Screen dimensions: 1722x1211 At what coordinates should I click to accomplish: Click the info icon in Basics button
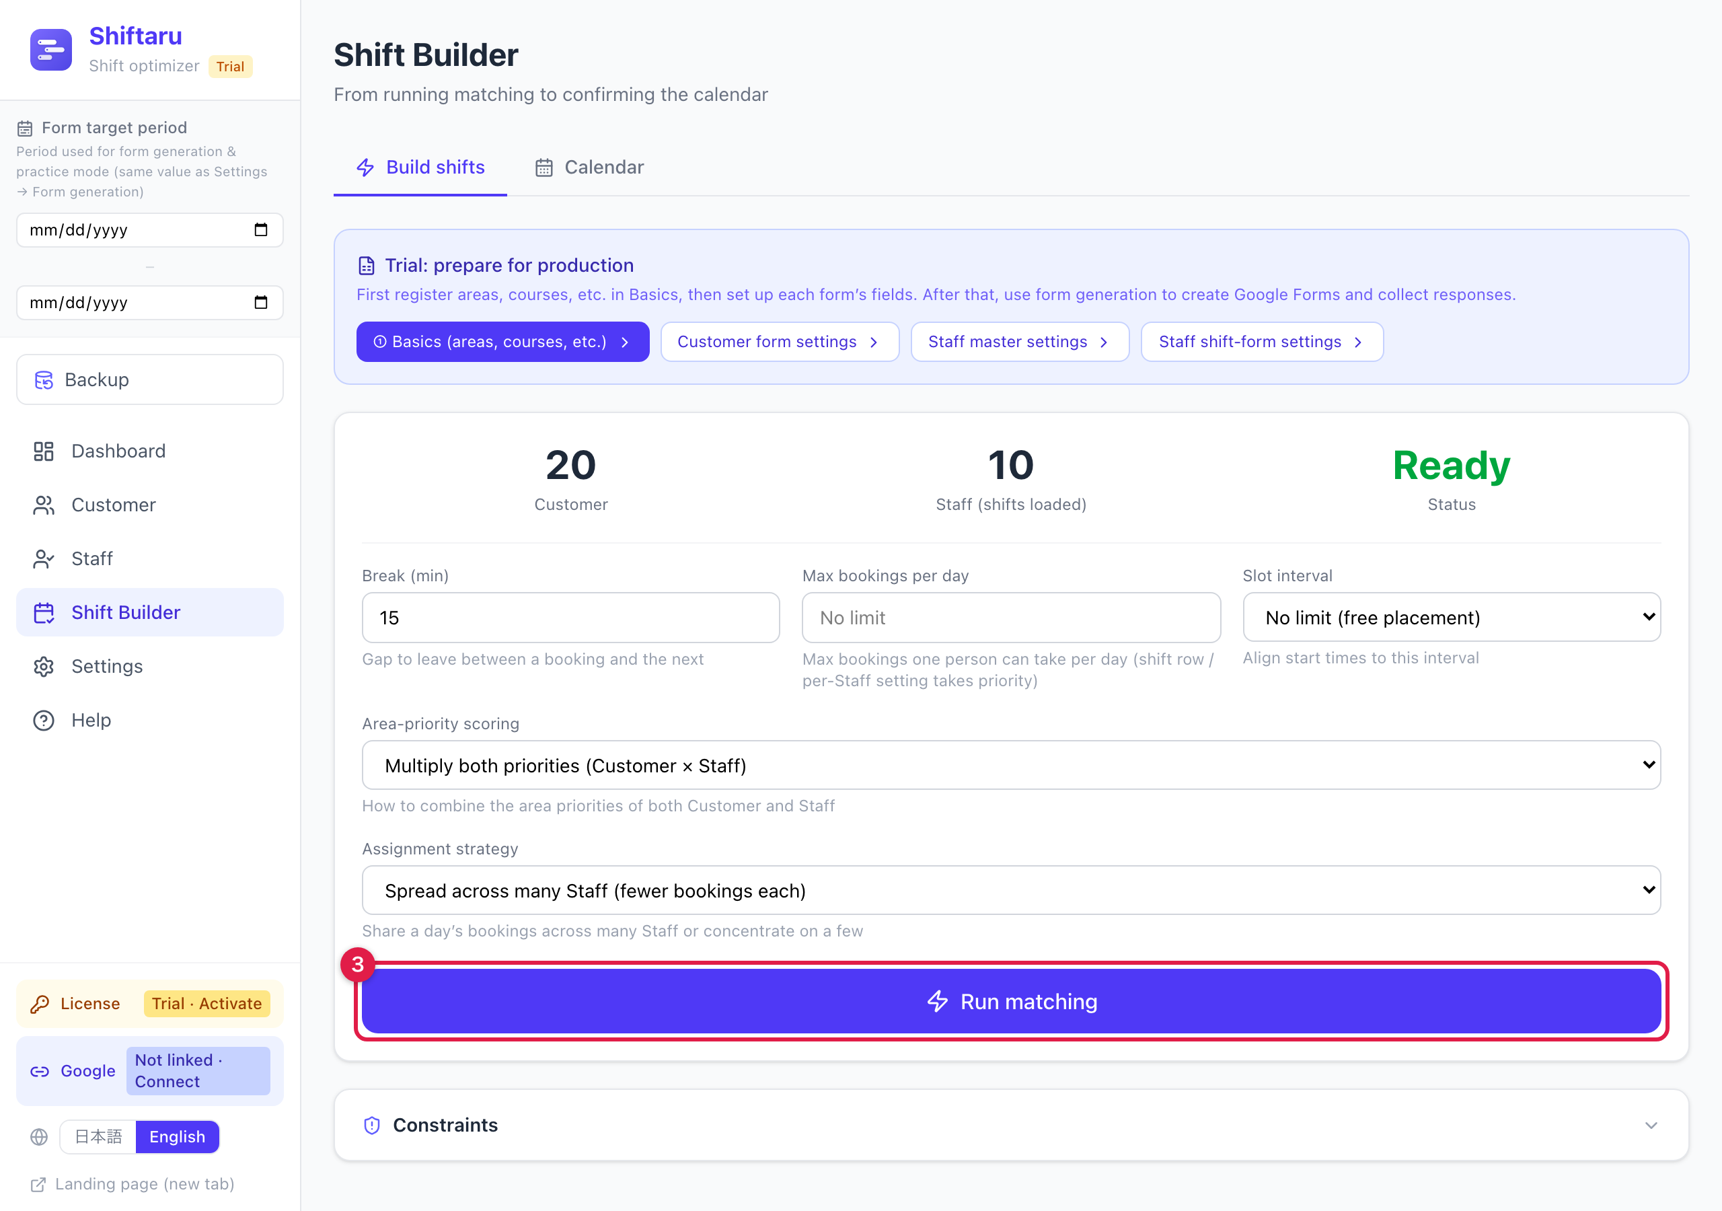[x=380, y=342]
